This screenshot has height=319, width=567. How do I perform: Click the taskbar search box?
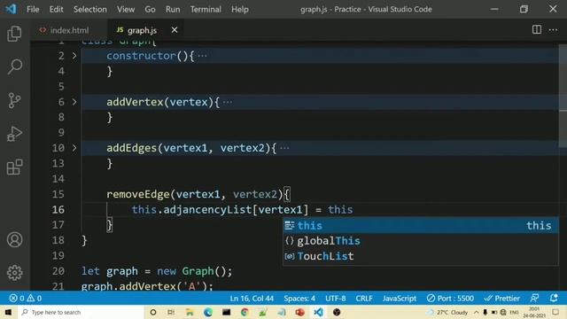pos(81,312)
